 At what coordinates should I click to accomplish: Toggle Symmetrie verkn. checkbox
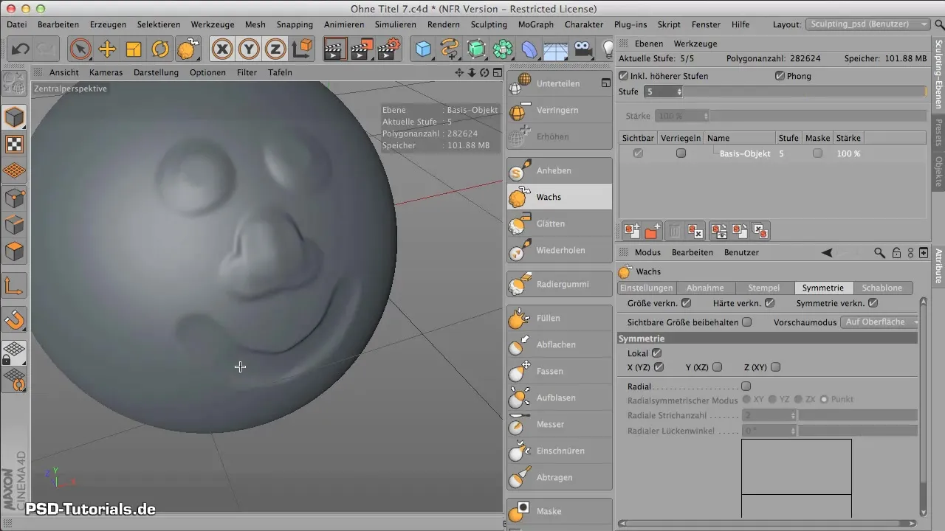873,302
